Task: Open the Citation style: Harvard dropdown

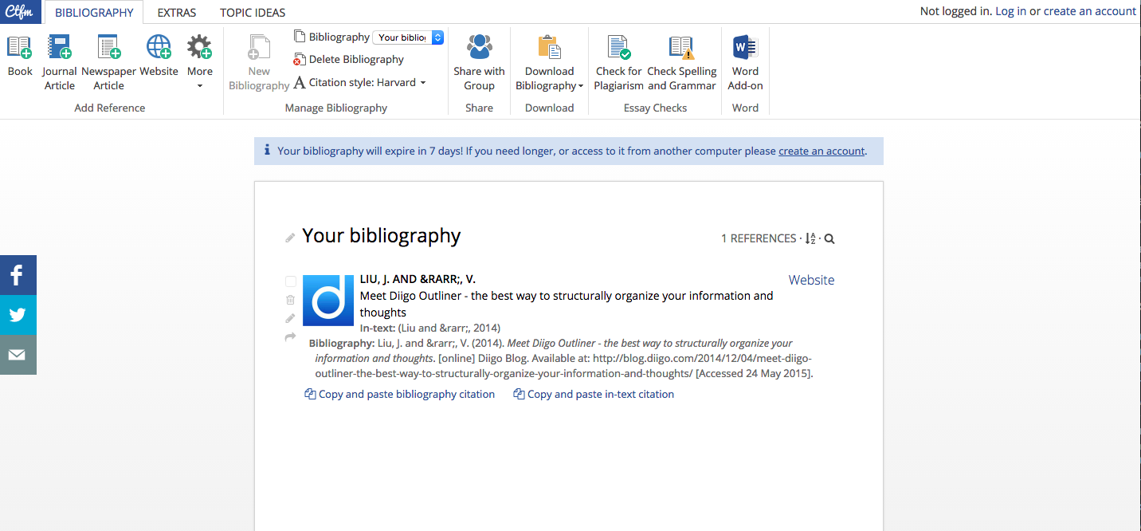Action: (360, 82)
